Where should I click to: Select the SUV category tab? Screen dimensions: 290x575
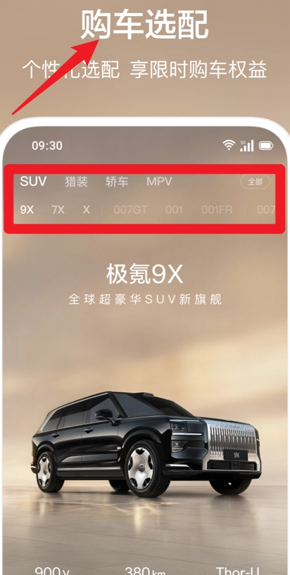[33, 181]
